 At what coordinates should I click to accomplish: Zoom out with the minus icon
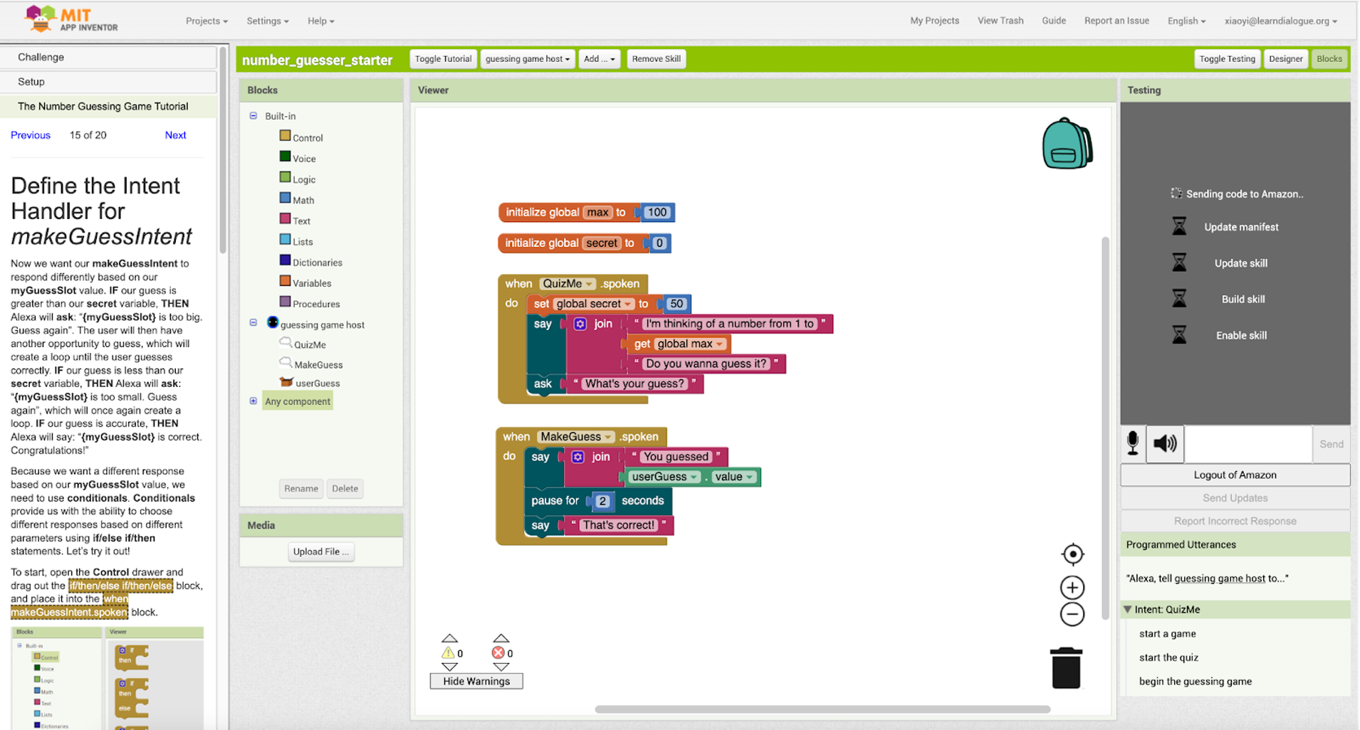pos(1072,614)
